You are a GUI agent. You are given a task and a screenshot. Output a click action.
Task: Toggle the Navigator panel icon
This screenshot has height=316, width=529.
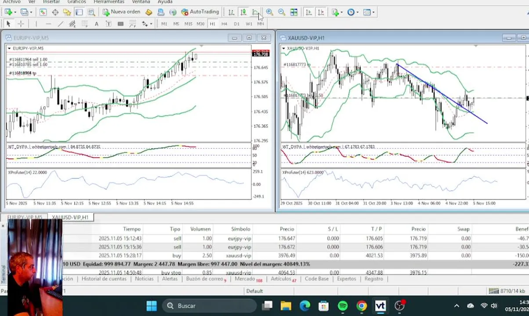[x=67, y=12]
